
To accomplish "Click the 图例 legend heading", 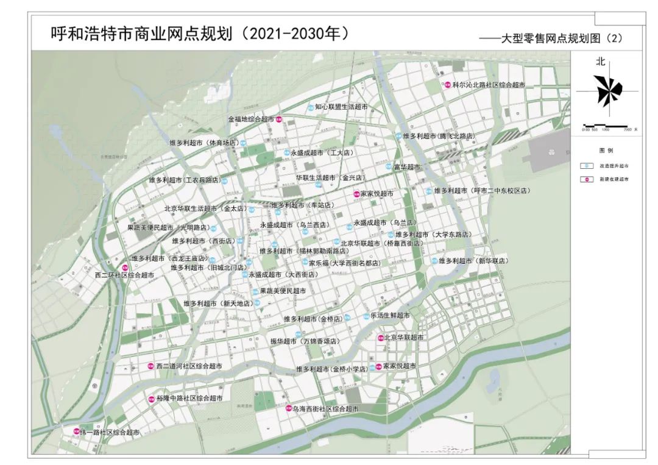I will click(606, 151).
